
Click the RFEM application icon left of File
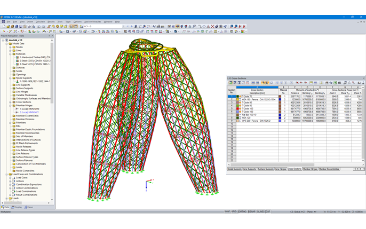coord(3,21)
